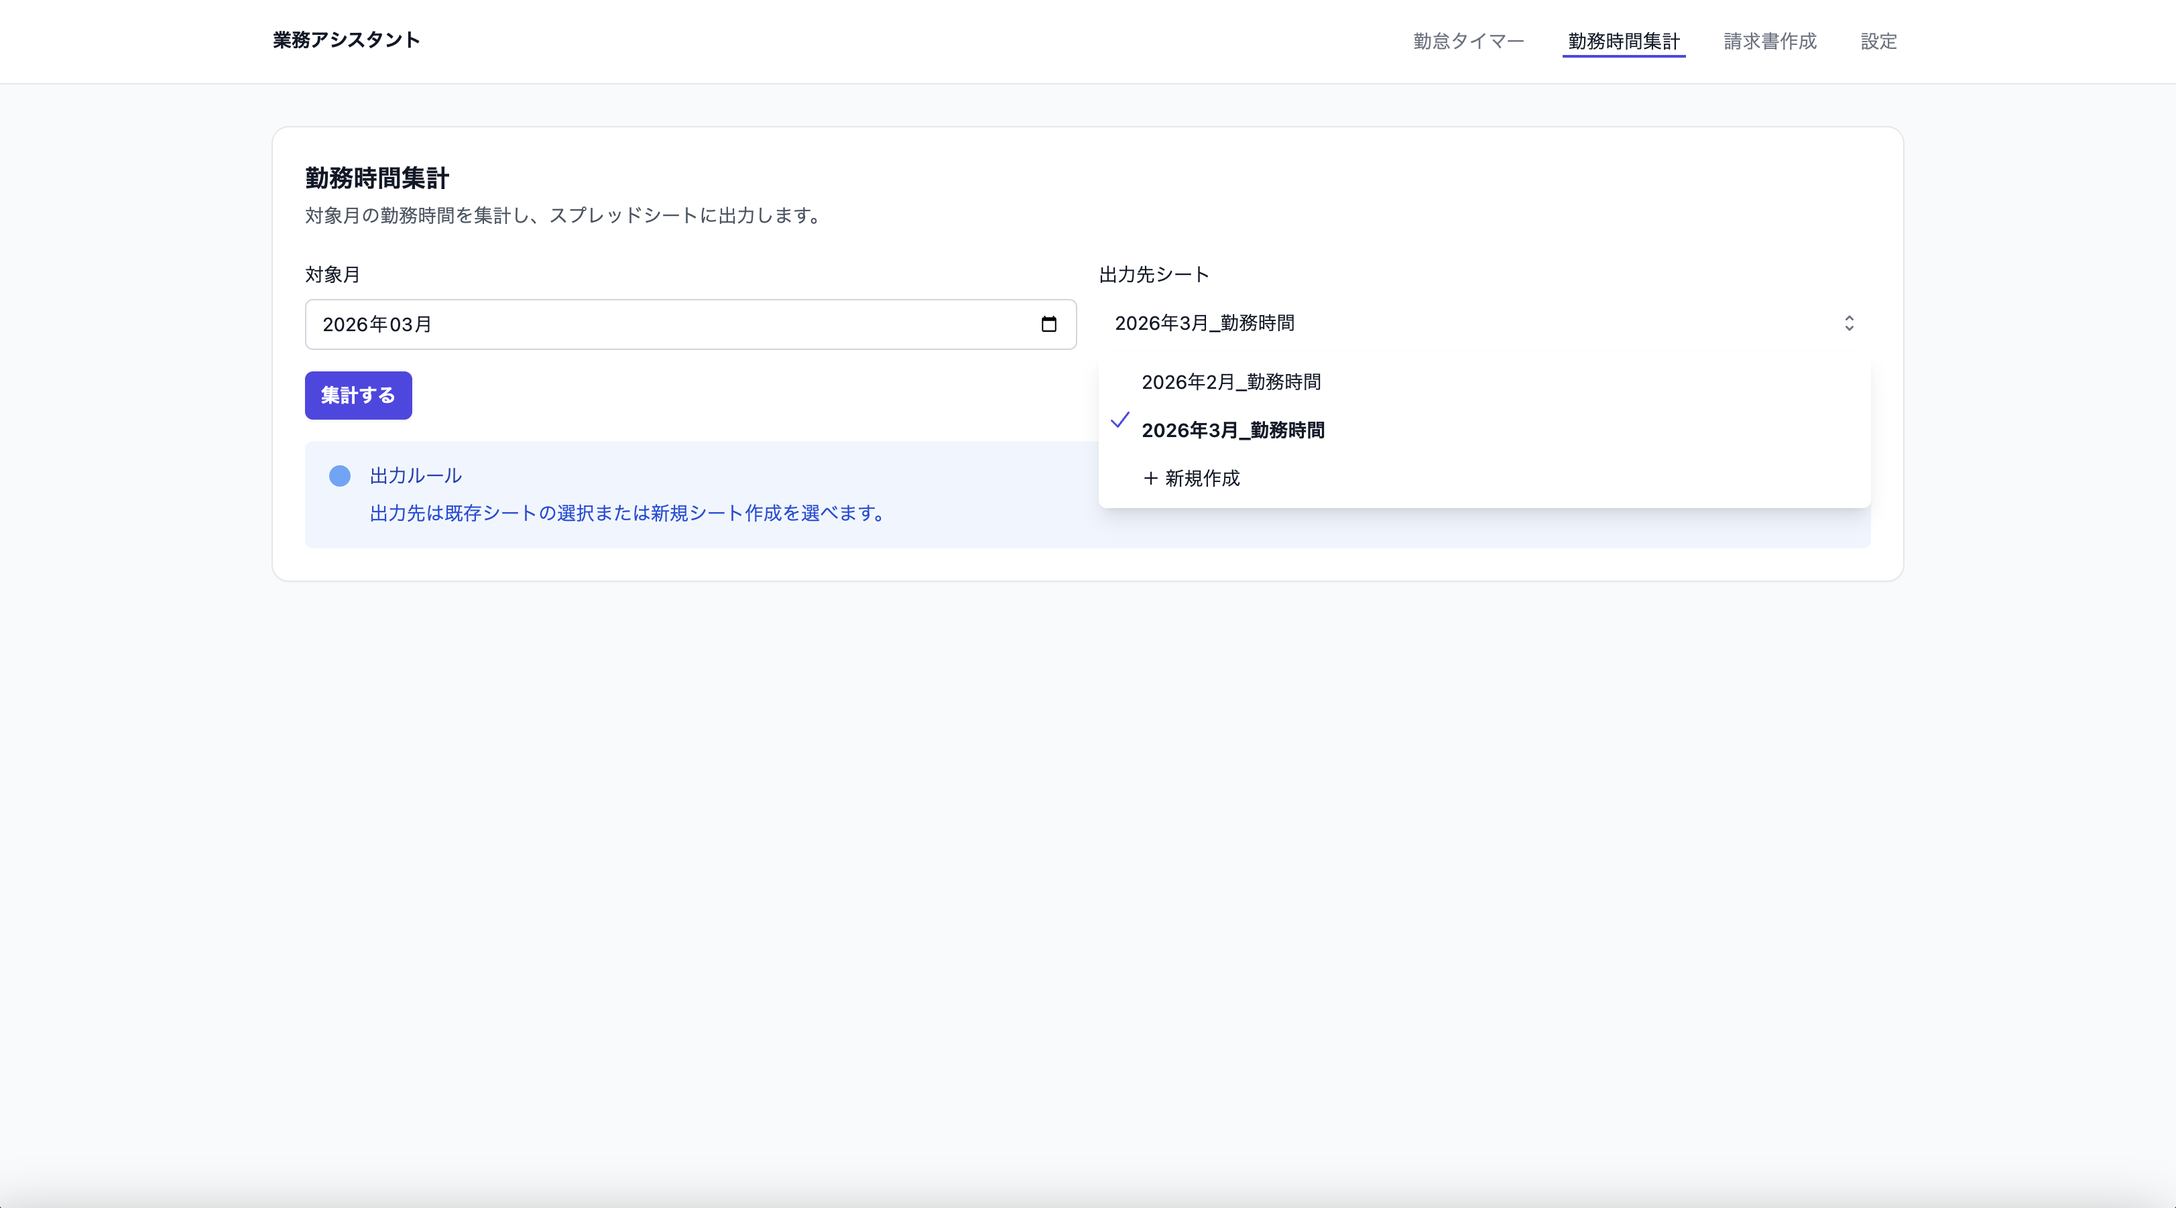Click the 出力ルール notice heading
This screenshot has height=1208, width=2176.
tap(416, 475)
